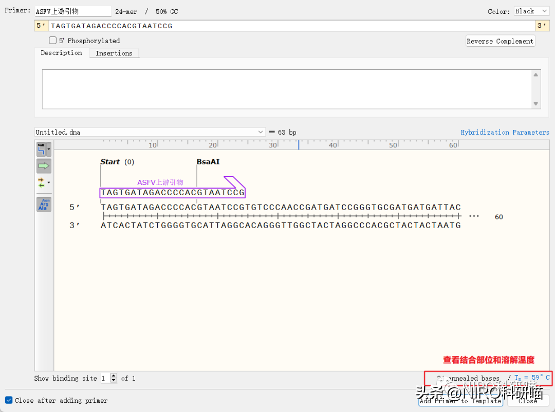Select the Description tab
Screen dimensions: 555x412
point(61,53)
